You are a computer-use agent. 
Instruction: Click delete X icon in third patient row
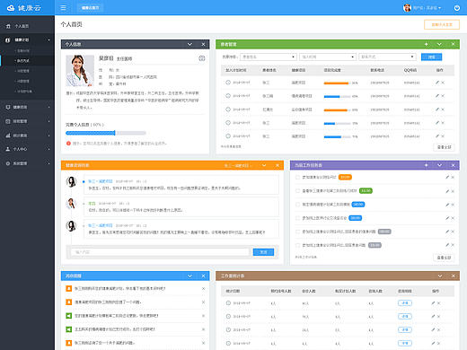(x=443, y=109)
